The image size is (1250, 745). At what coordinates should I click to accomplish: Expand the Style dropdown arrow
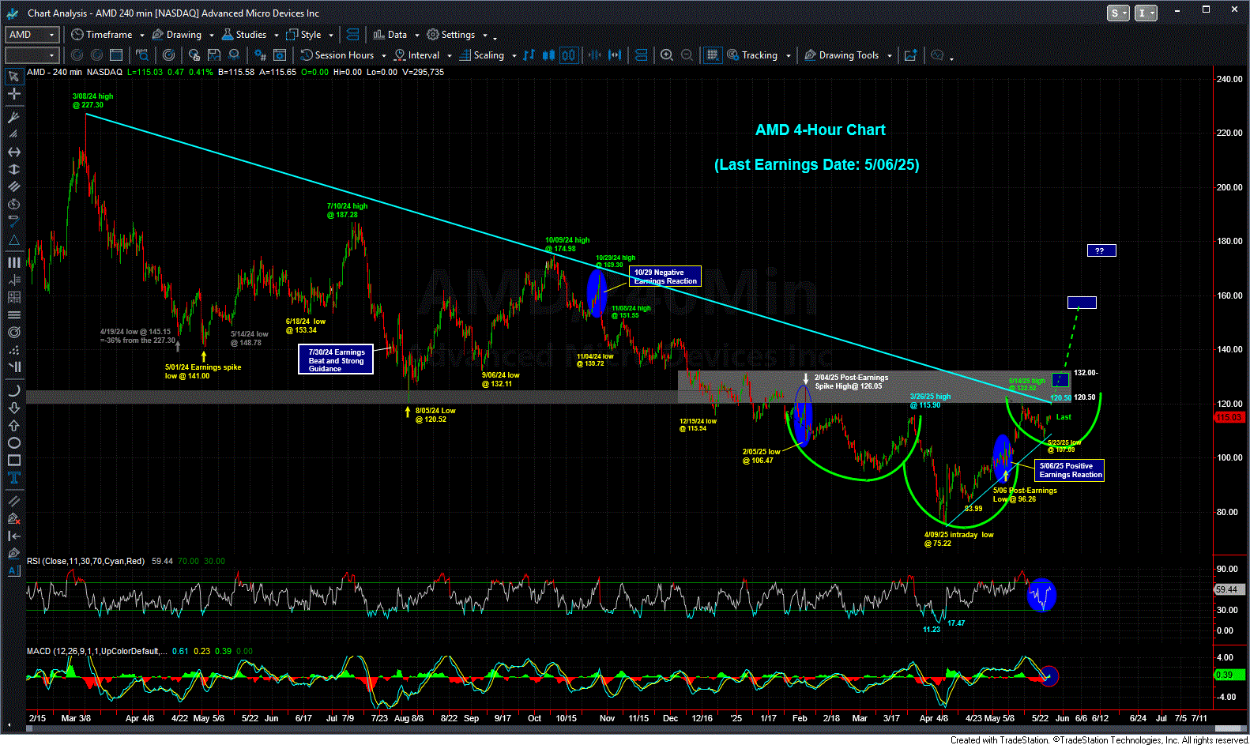(331, 35)
